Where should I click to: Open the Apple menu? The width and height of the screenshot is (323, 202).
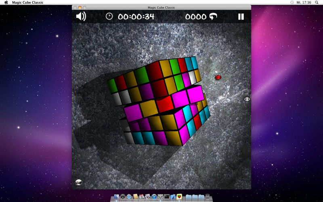pyautogui.click(x=6, y=2)
